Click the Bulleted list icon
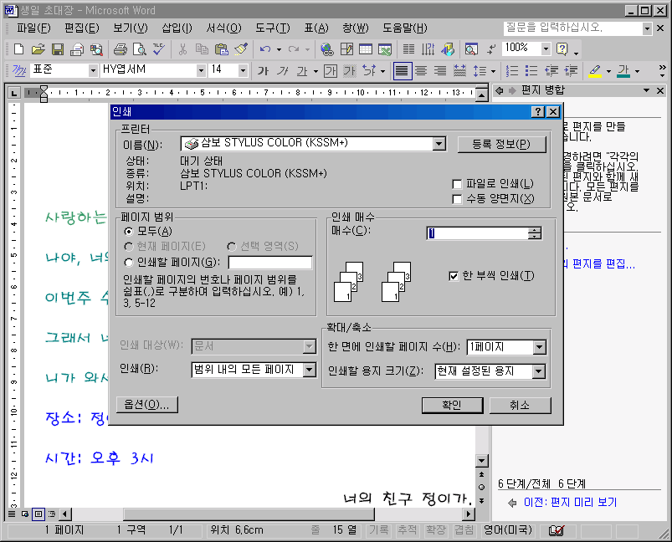This screenshot has height=542, width=672. [531, 70]
